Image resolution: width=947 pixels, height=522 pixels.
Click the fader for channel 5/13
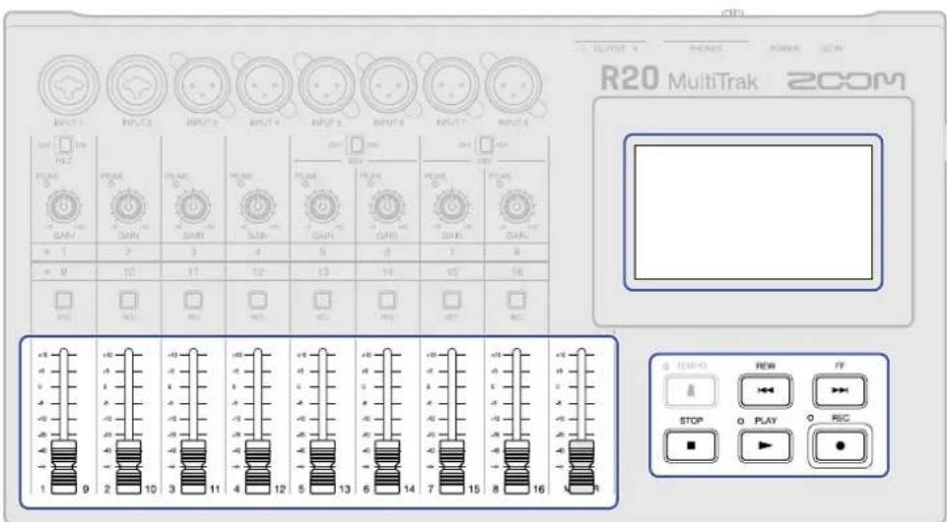pyautogui.click(x=322, y=467)
